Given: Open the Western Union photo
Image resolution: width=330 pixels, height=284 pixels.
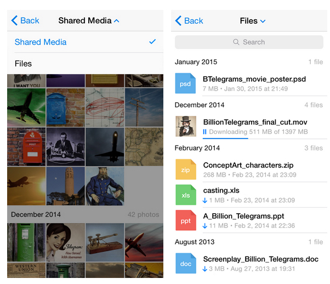Looking at the screenshot, I should pos(26,270).
